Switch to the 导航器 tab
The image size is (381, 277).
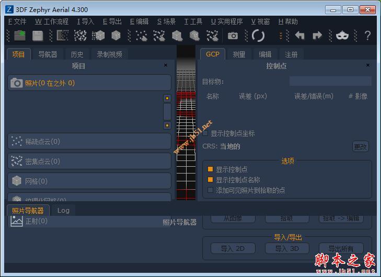(x=48, y=54)
